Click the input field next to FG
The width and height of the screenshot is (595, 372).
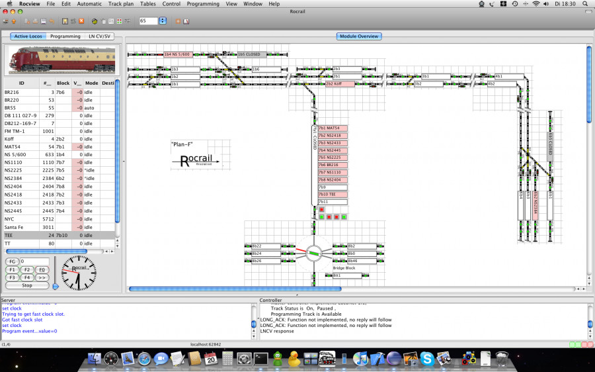click(34, 261)
